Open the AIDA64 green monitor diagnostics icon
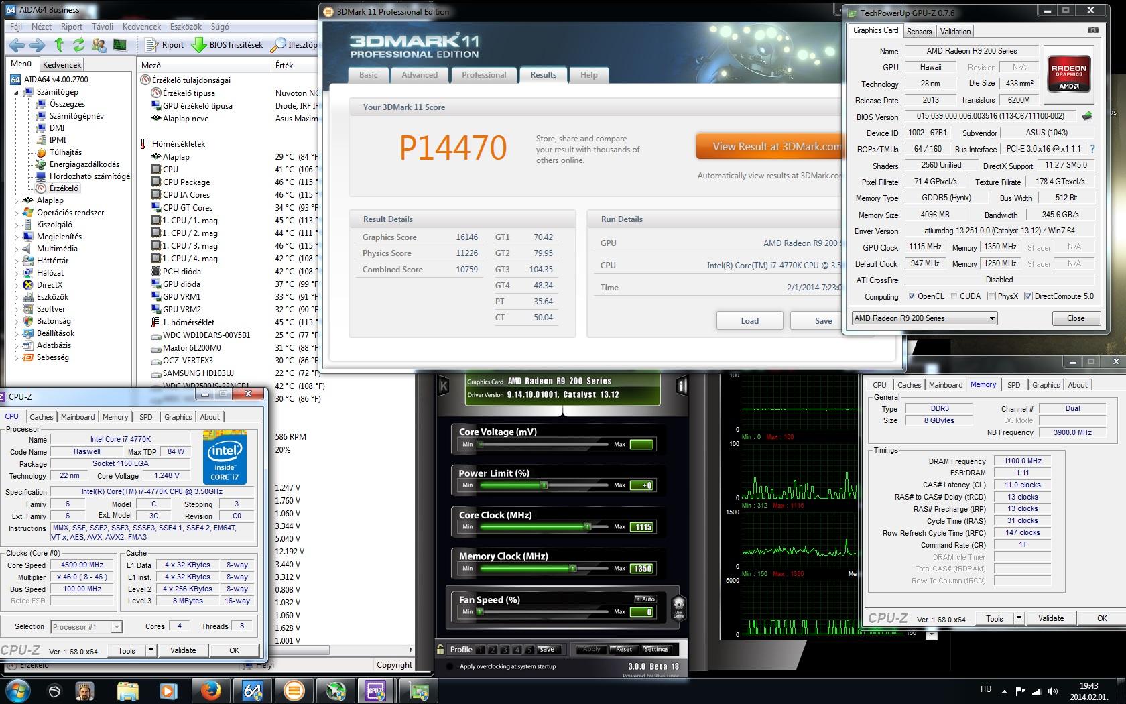 click(120, 45)
